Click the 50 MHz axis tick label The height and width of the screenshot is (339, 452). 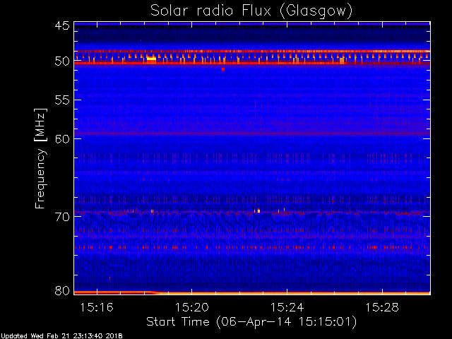[x=62, y=61]
